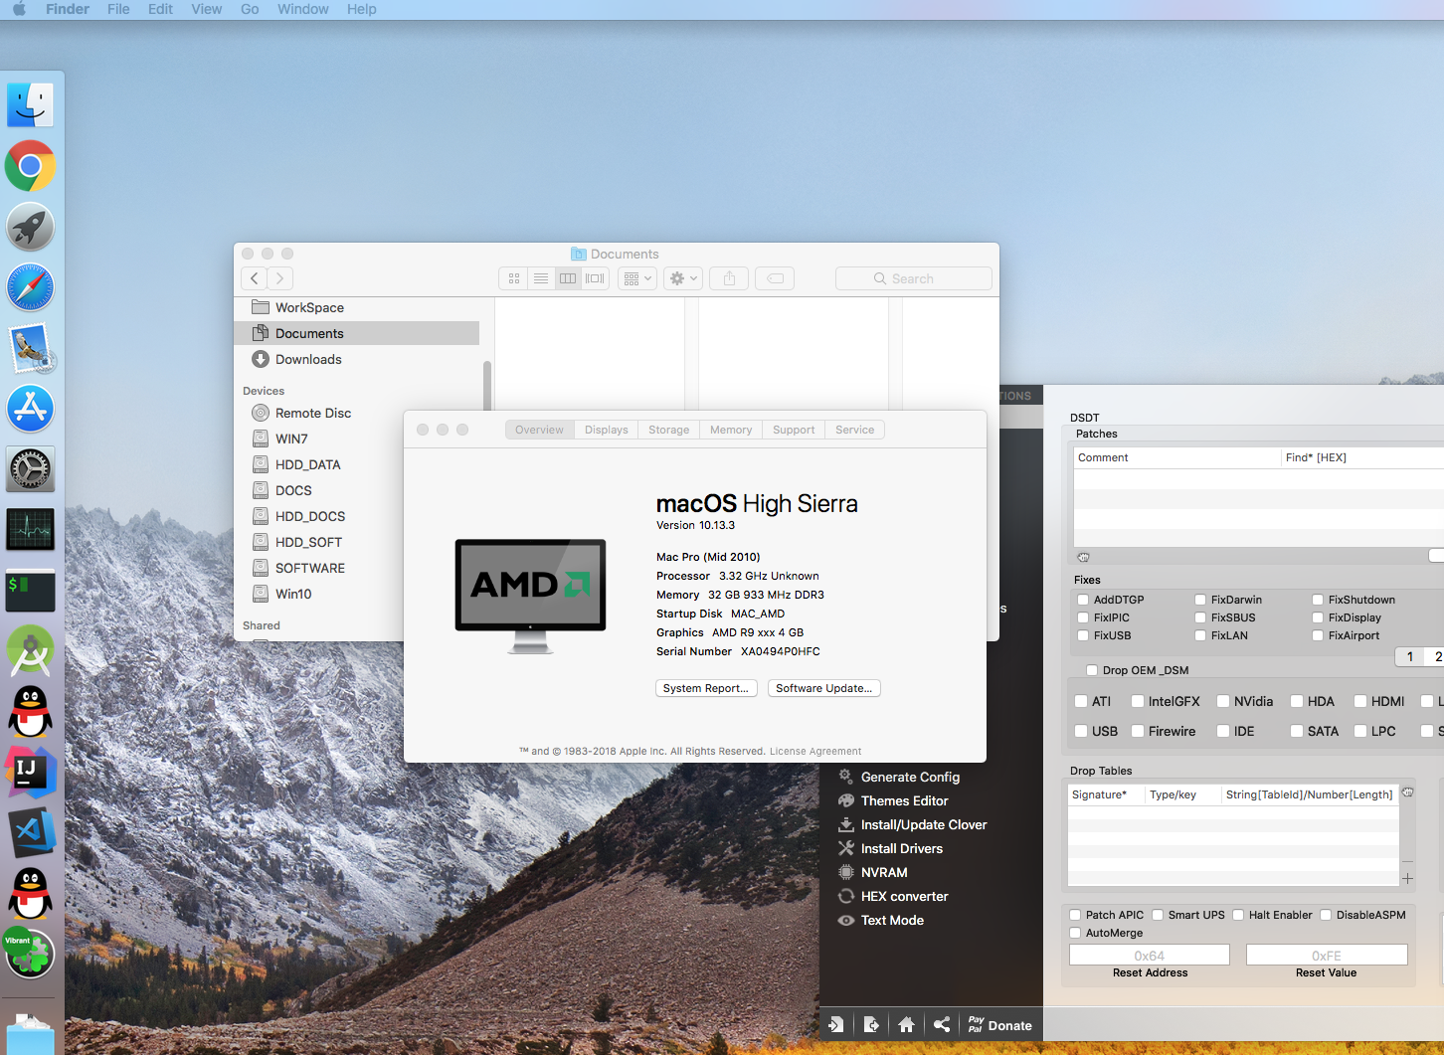Click plus to add a Drop Tables row
1444x1055 pixels.
[x=1407, y=878]
